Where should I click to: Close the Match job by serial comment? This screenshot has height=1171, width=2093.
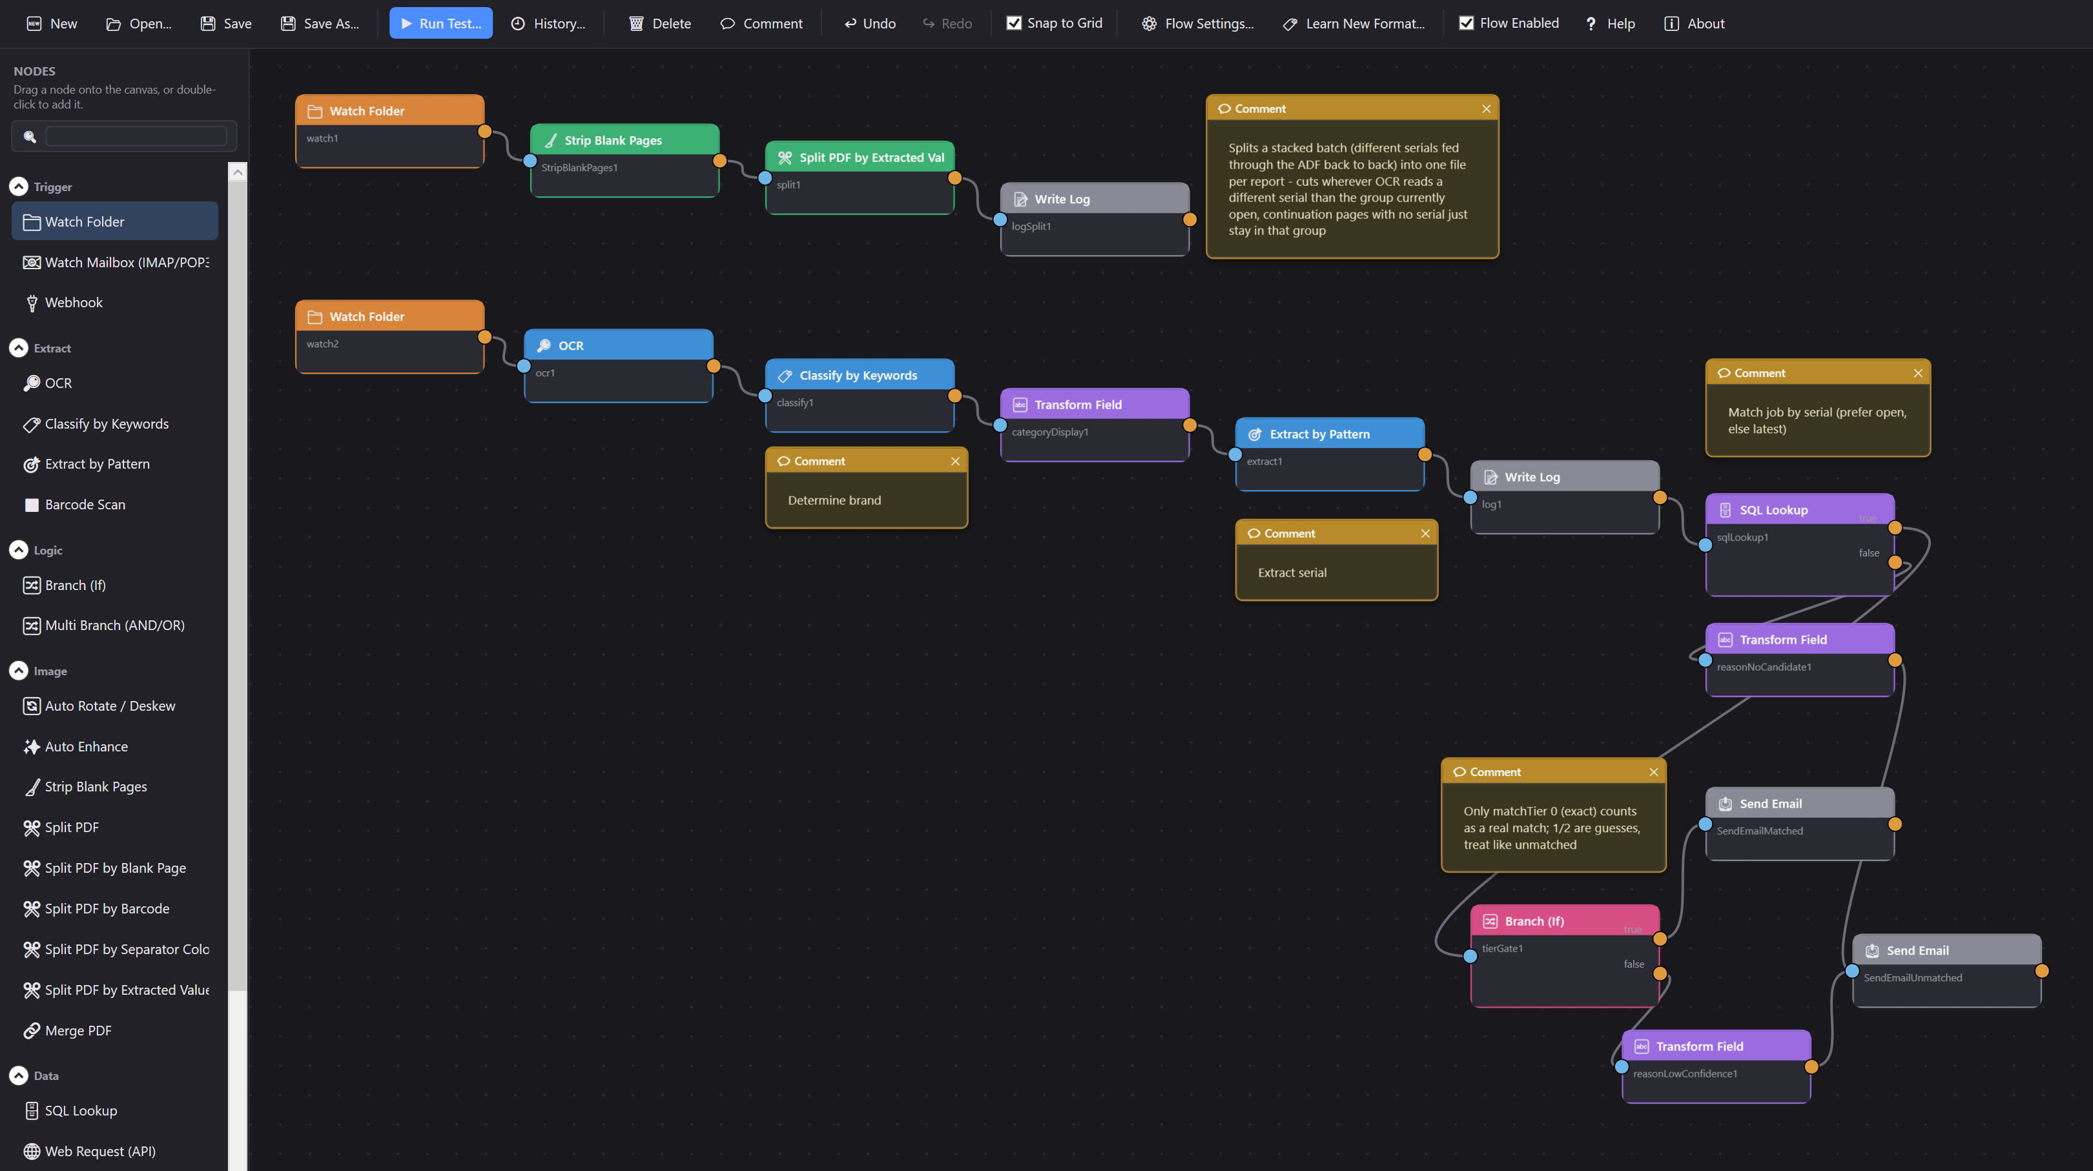click(1917, 372)
